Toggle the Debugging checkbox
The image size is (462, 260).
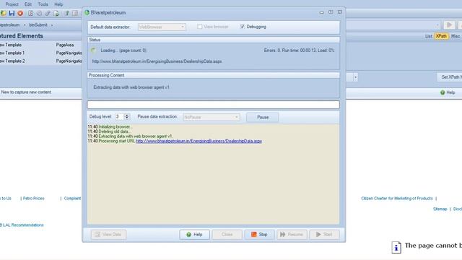click(x=242, y=27)
